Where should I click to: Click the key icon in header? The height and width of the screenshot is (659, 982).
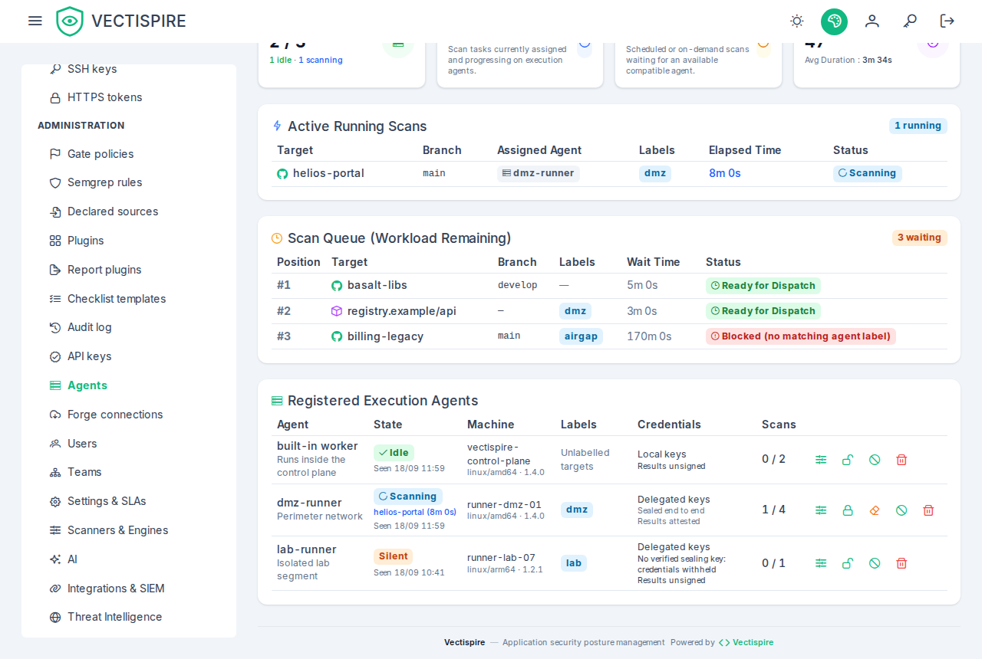(x=910, y=21)
